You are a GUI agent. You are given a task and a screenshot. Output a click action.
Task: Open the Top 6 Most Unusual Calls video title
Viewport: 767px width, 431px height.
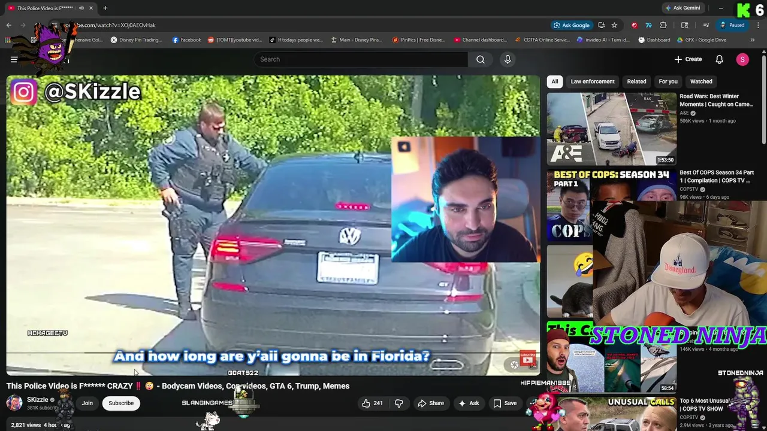[705, 405]
